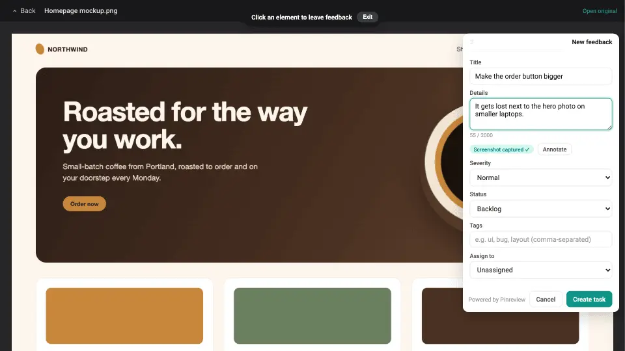The width and height of the screenshot is (625, 351).
Task: Open the Assign to dropdown showing Unassigned
Action: click(x=540, y=270)
